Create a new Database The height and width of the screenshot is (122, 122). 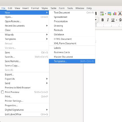coord(72,34)
